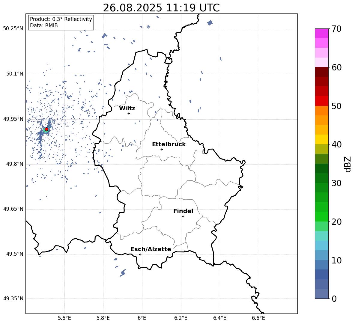Click the 49.65°N latitude label
This screenshot has width=355, height=324.
(13, 209)
